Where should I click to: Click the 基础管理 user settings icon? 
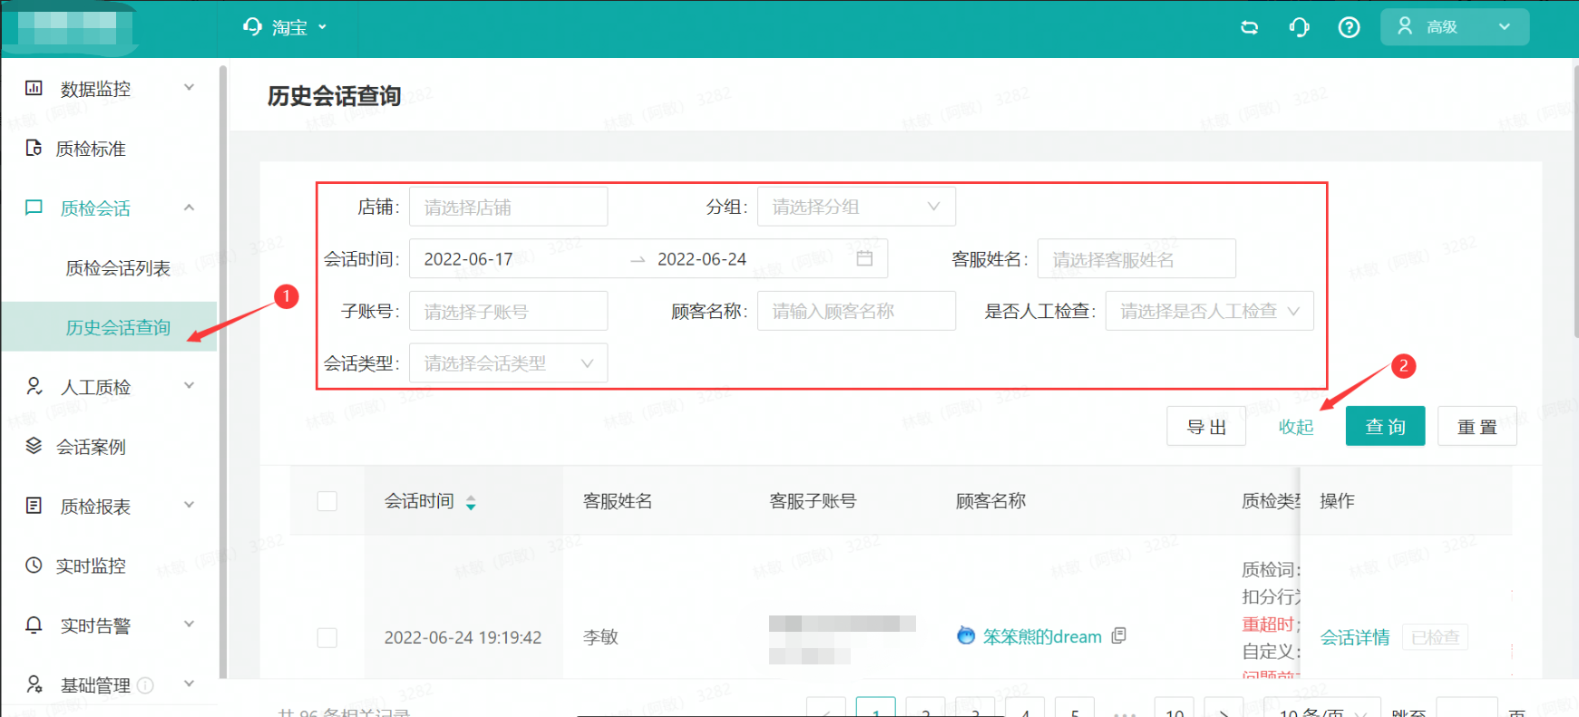point(34,684)
